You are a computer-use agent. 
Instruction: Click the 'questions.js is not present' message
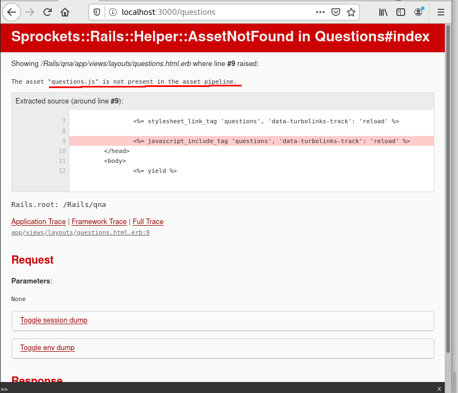tap(124, 82)
